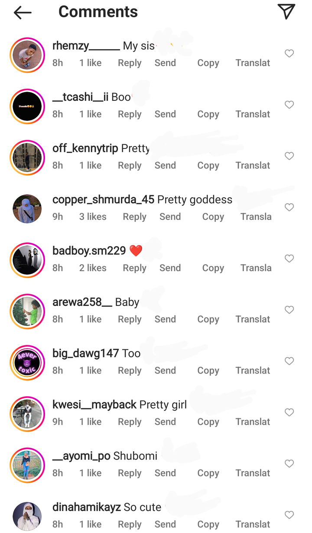
Task: Copy the badboy.sm229 comment
Action: pyautogui.click(x=213, y=268)
